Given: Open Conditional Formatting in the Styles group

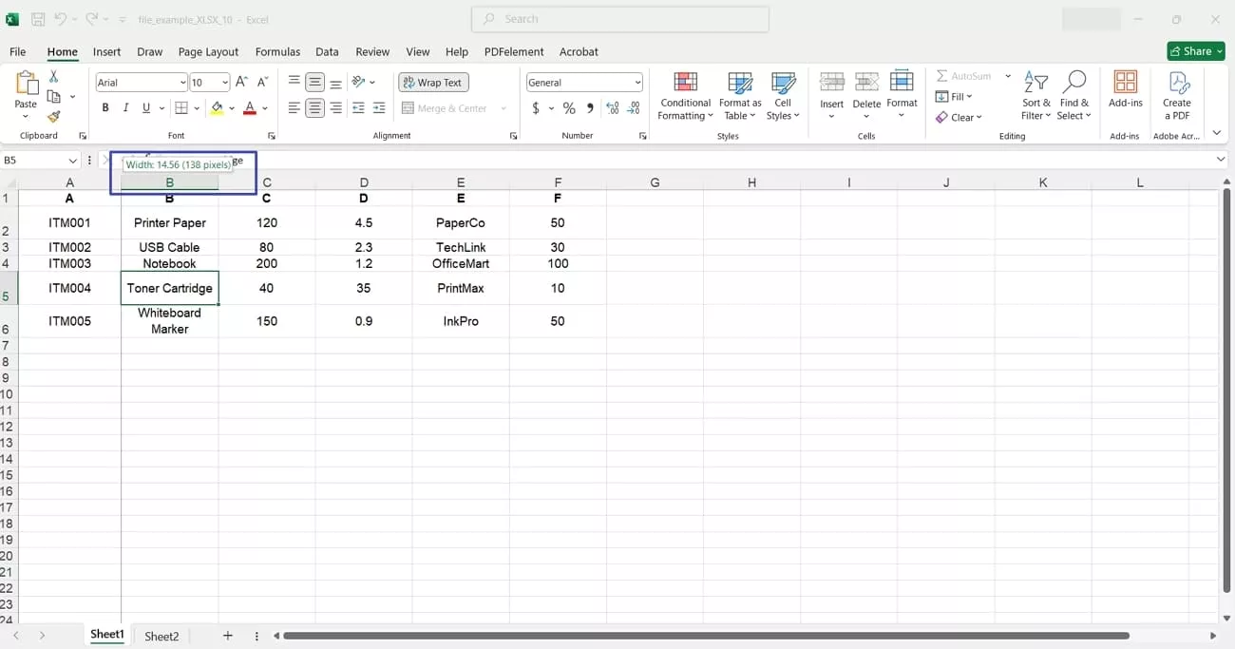Looking at the screenshot, I should click(684, 94).
